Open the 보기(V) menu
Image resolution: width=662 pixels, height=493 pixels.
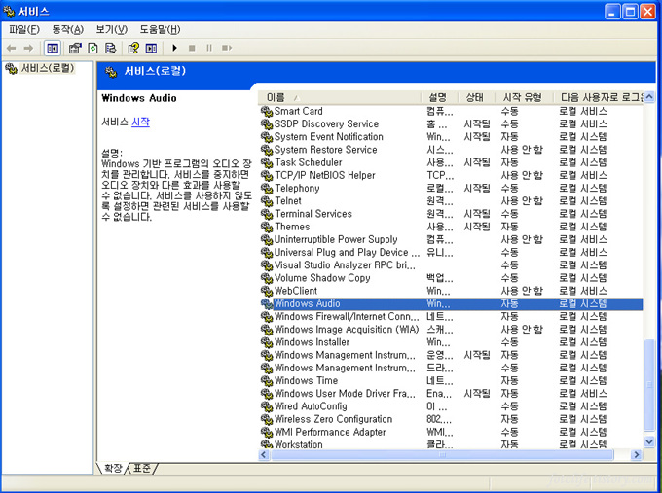coord(111,29)
